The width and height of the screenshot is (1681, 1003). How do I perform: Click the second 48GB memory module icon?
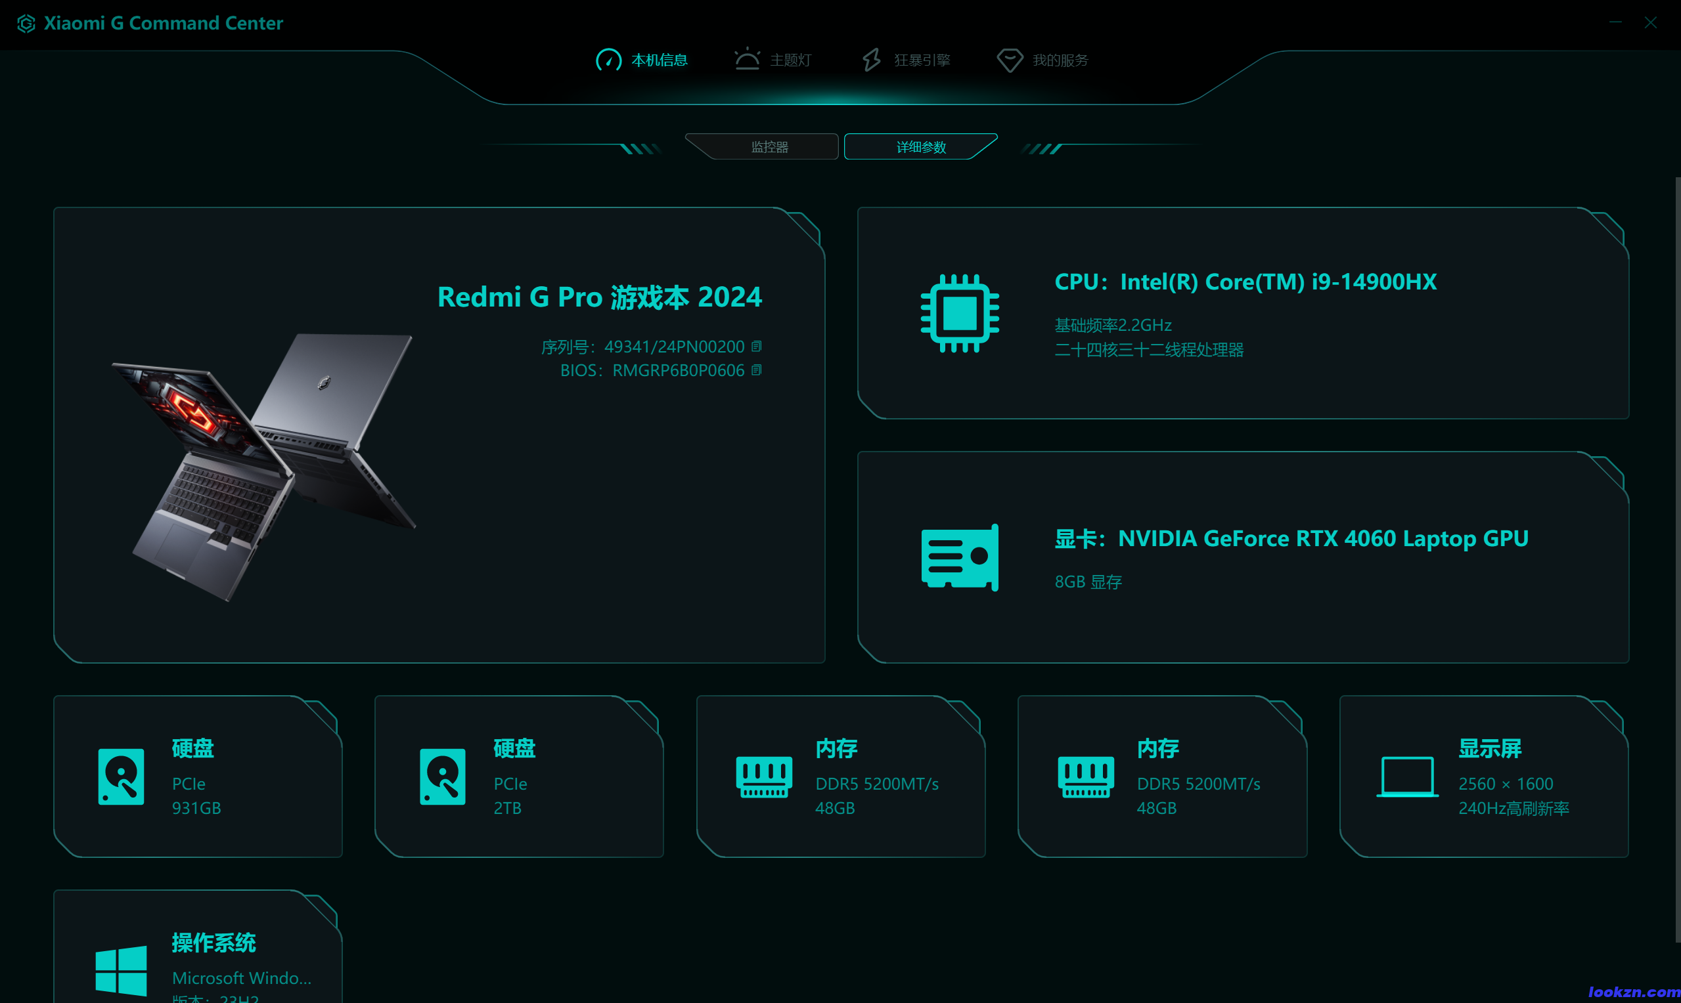1085,776
